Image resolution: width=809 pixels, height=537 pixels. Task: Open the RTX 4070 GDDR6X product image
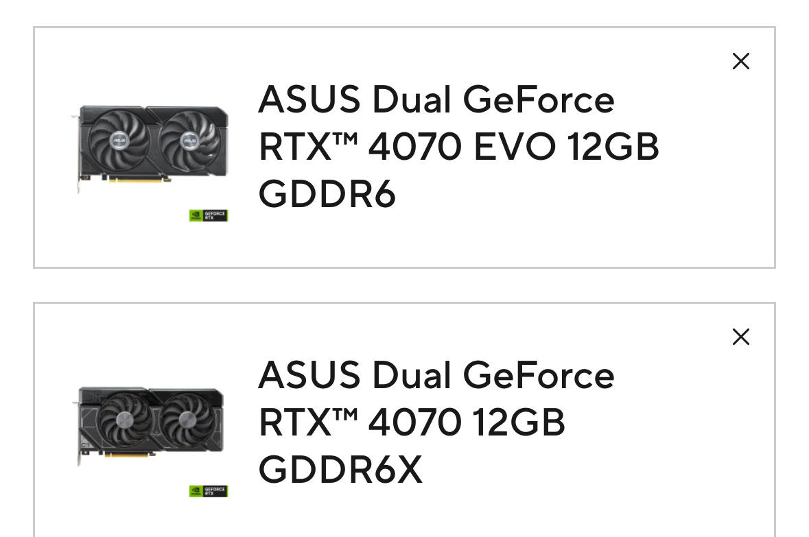point(150,426)
